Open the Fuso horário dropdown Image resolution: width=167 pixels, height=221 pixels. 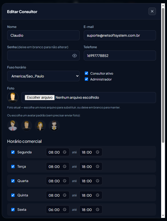[43, 76]
